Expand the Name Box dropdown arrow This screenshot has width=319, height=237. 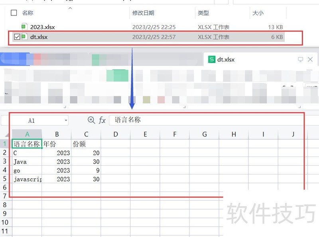pyautogui.click(x=65, y=120)
